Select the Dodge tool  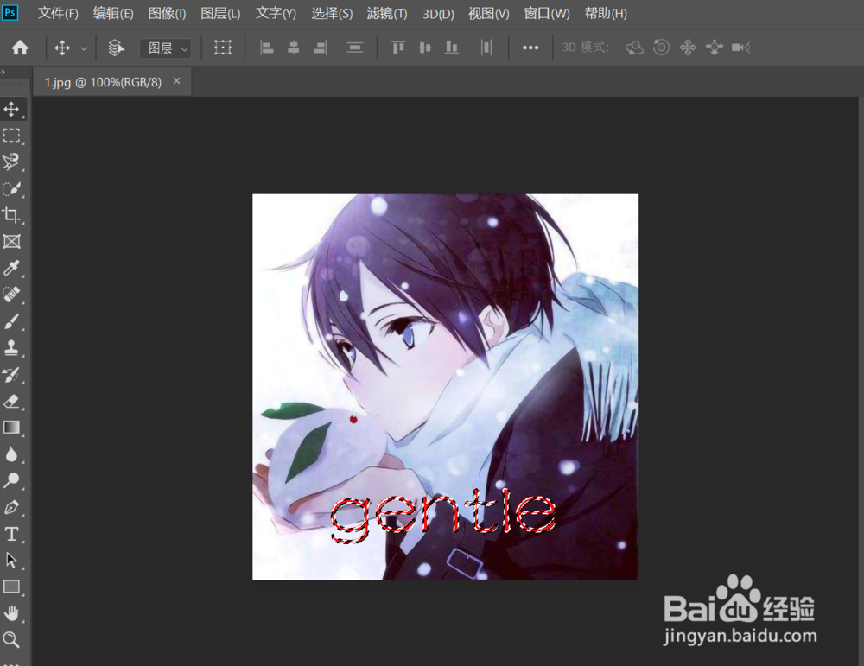pos(11,480)
